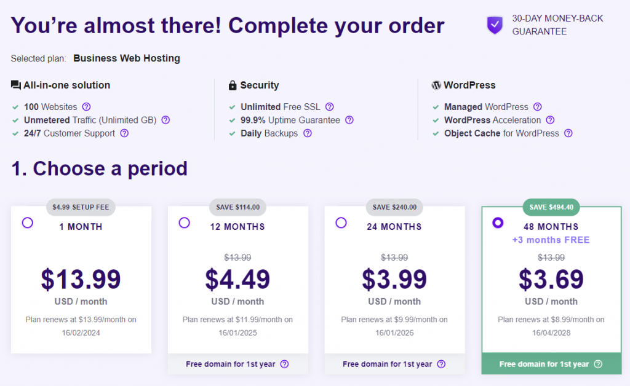630x386 pixels.
Task: Open Daily Backups help icon
Action: [308, 133]
